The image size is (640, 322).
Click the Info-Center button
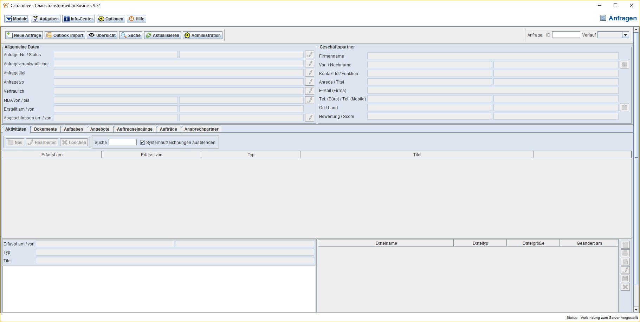(79, 19)
